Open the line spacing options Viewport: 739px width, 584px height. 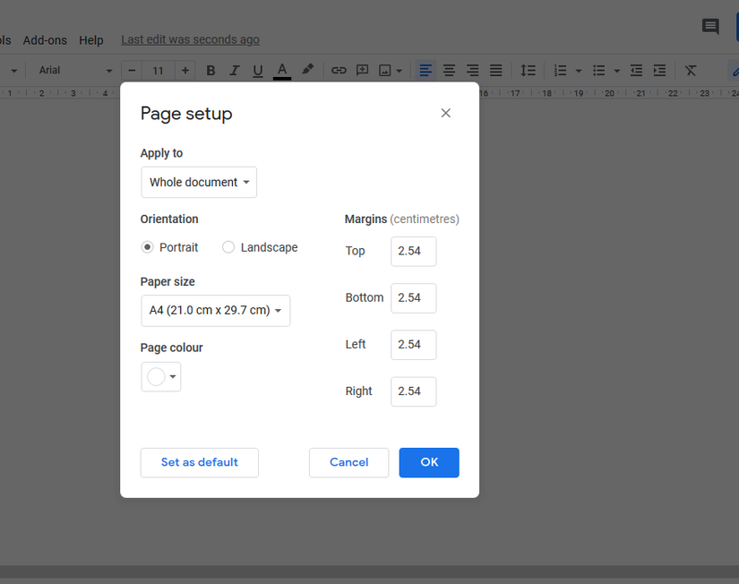click(528, 70)
